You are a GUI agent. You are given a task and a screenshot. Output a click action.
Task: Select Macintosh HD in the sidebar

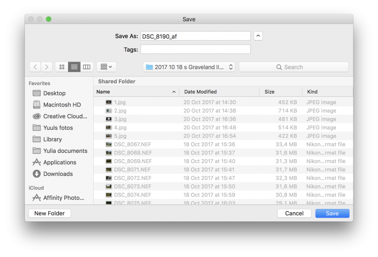pyautogui.click(x=57, y=105)
